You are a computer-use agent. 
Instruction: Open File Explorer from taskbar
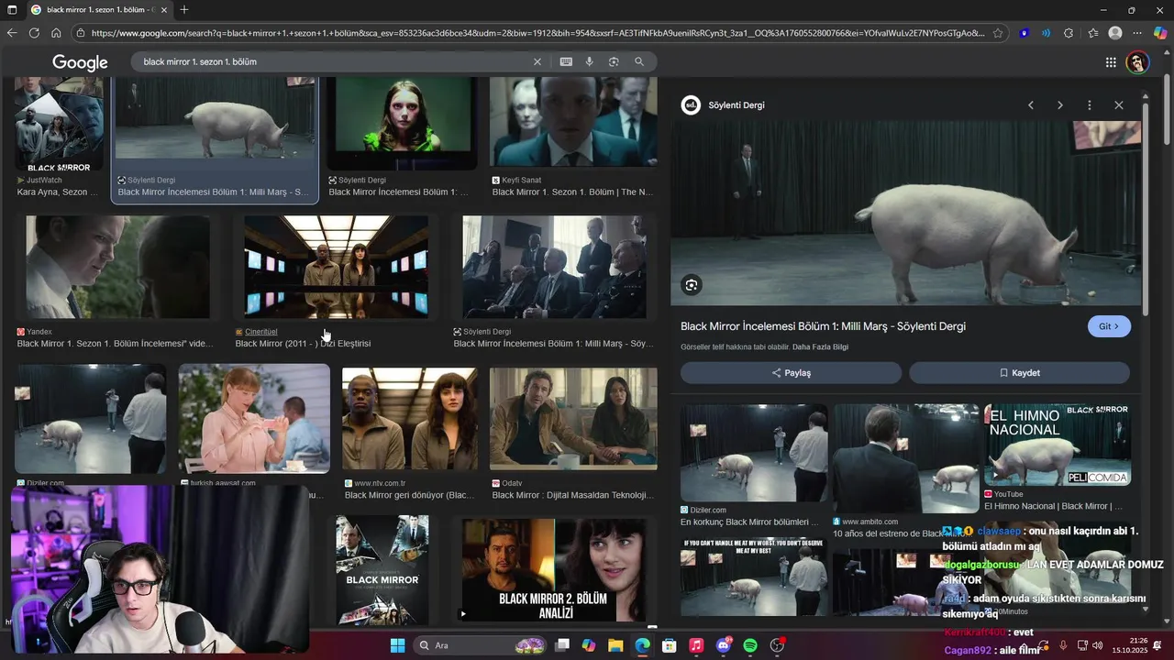coord(615,645)
